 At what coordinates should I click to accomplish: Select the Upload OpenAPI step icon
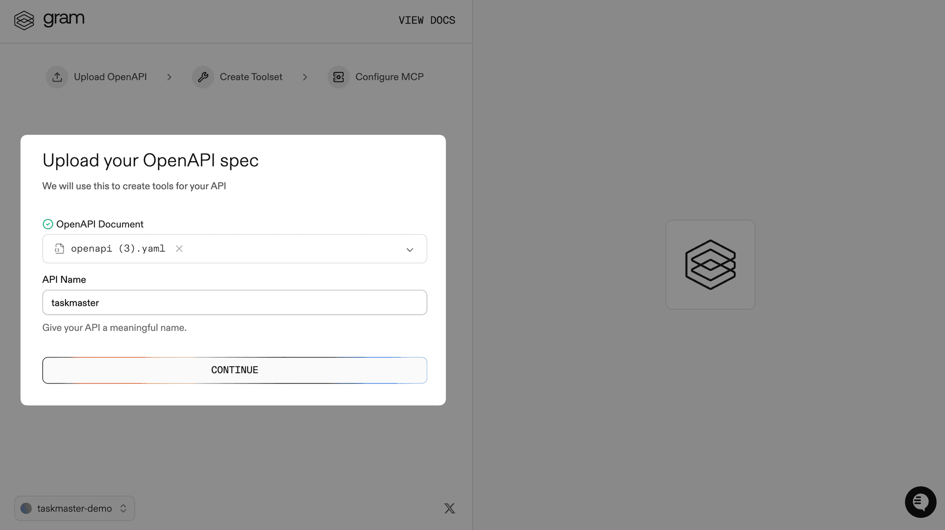coord(57,77)
